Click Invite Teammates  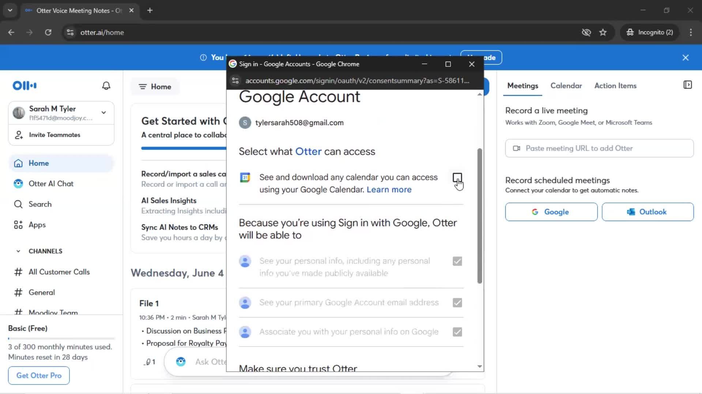61,135
